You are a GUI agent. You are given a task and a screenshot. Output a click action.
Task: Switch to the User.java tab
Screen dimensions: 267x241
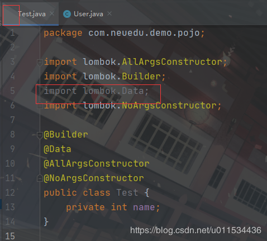click(x=88, y=14)
